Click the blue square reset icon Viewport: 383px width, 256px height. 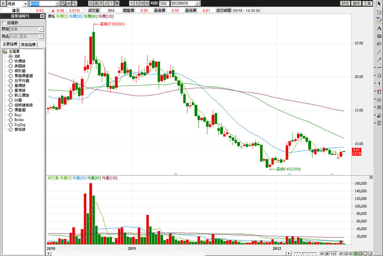[x=346, y=253]
